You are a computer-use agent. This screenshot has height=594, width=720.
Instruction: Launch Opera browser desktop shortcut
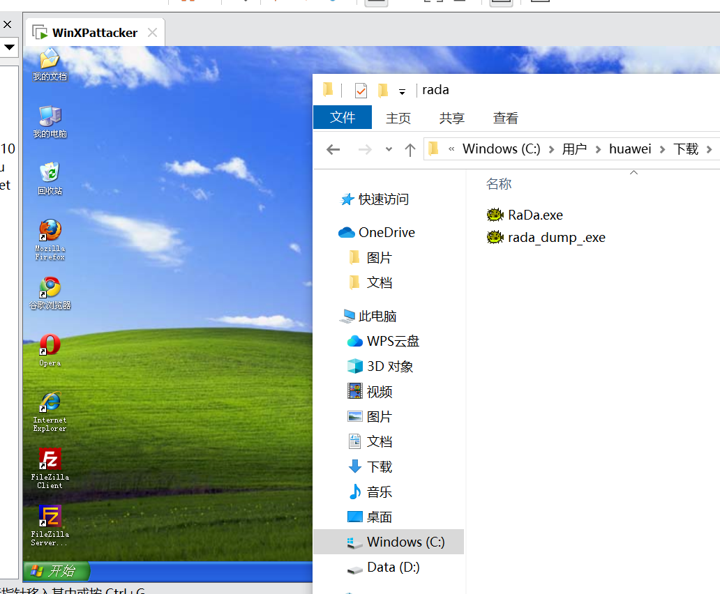click(x=50, y=351)
